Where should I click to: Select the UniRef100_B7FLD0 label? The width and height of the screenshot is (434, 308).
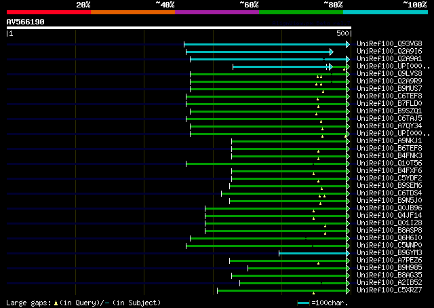pyautogui.click(x=389, y=104)
